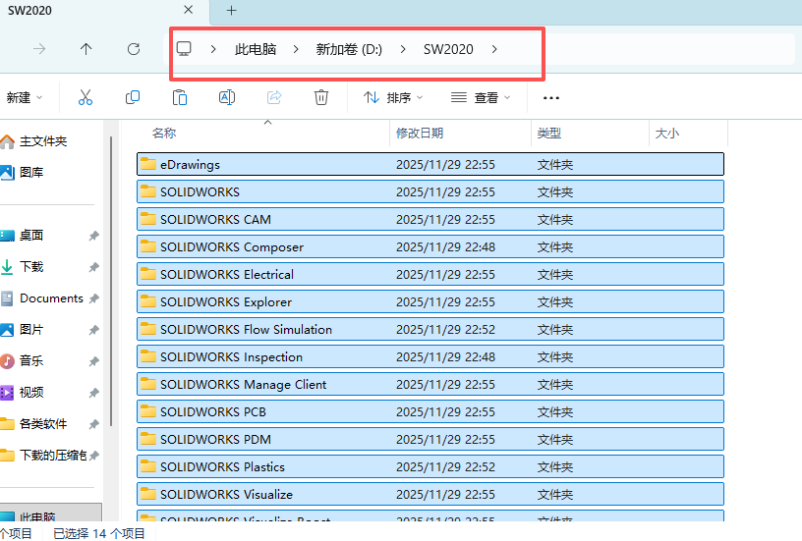Open the 排序 sort dropdown
Viewport: 802px width, 541px height.
393,97
